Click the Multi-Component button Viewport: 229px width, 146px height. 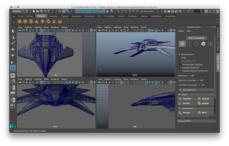tap(196, 38)
